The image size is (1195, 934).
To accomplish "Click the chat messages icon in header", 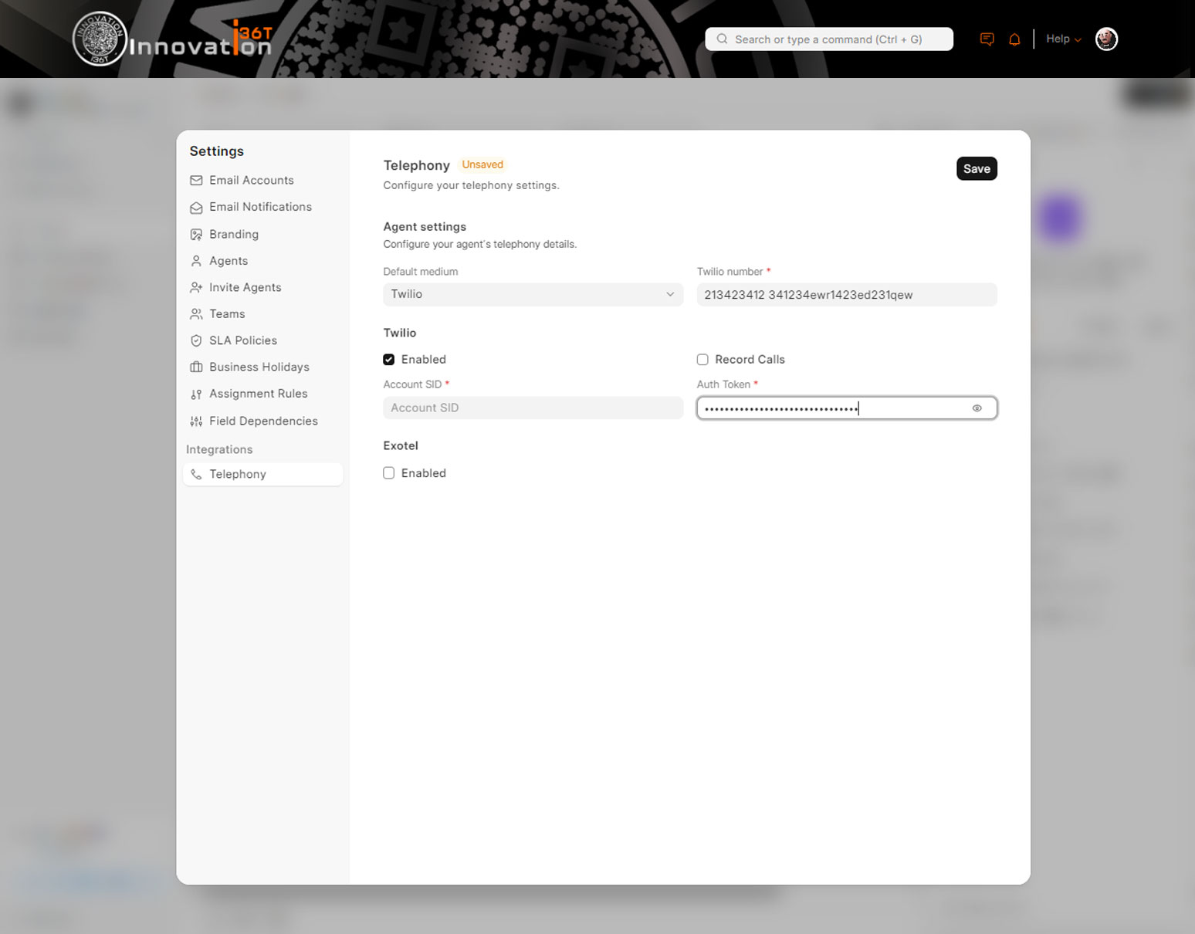I will pyautogui.click(x=987, y=39).
